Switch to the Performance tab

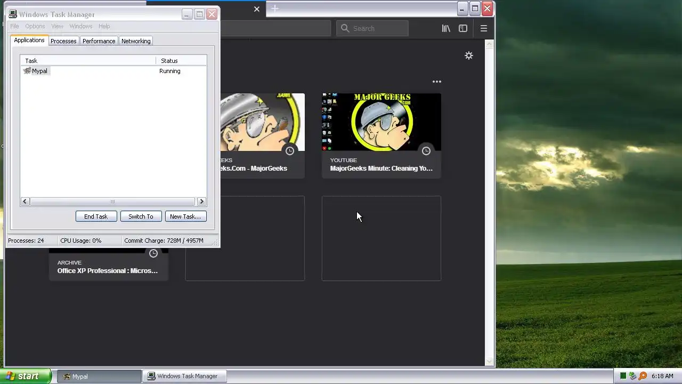coord(99,41)
